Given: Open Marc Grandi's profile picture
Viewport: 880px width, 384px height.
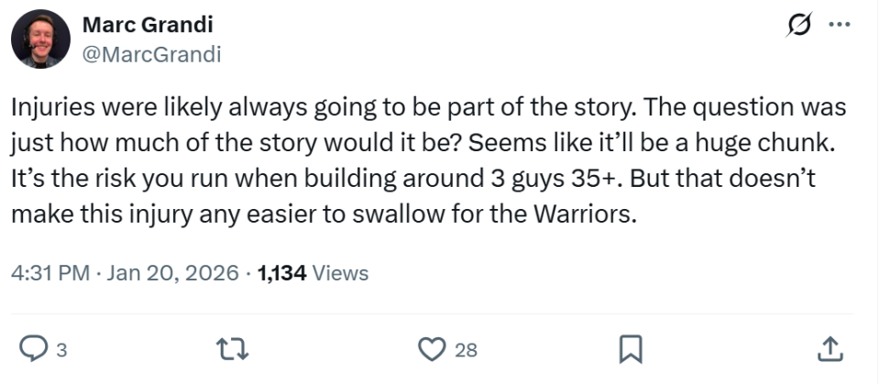Looking at the screenshot, I should pos(40,38).
